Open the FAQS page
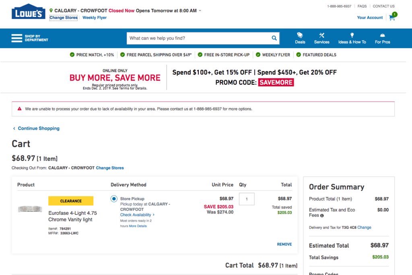Viewport: 412px width, 275px height. pos(362,6)
